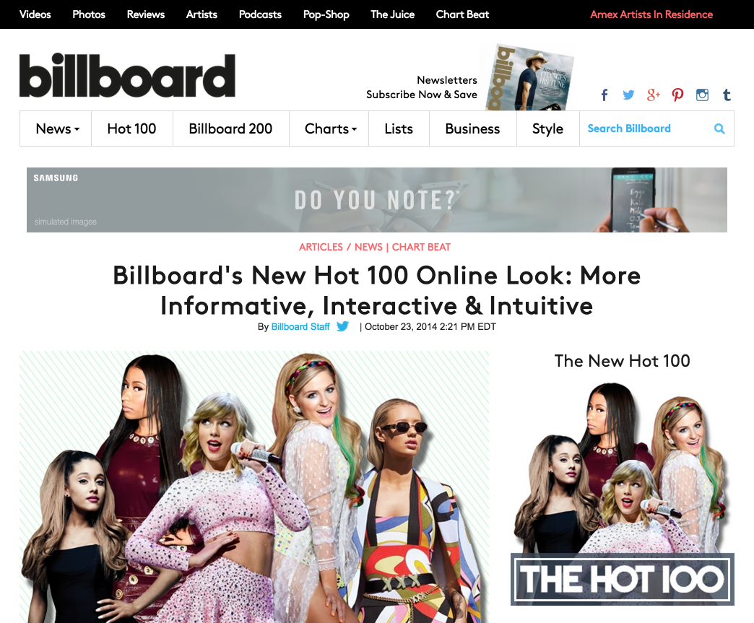Viewport: 754px width, 623px height.
Task: Open Billboard's Instagram icon
Action: tap(702, 95)
